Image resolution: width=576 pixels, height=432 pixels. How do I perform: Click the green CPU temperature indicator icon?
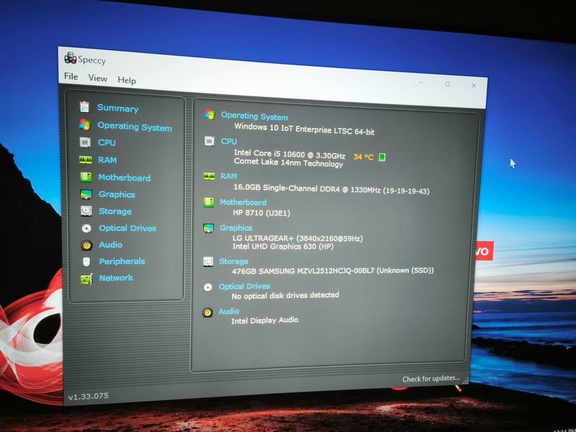tap(382, 157)
